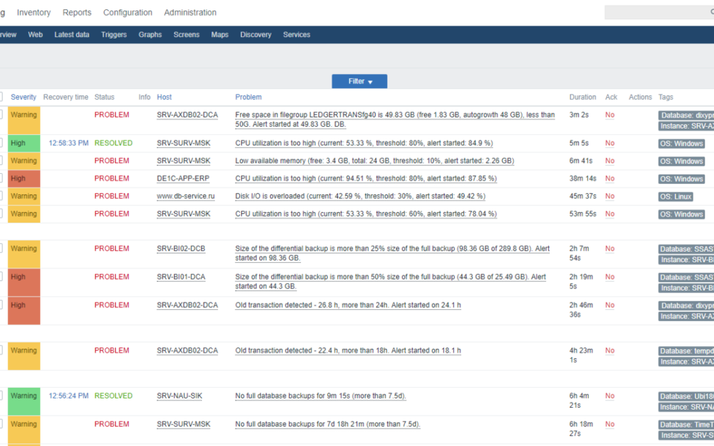Open host menu for www.db-service.ru
The width and height of the screenshot is (714, 446).
(185, 196)
